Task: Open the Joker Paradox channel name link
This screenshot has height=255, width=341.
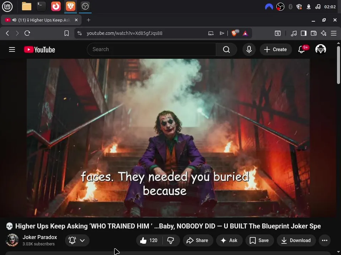Action: (40, 237)
